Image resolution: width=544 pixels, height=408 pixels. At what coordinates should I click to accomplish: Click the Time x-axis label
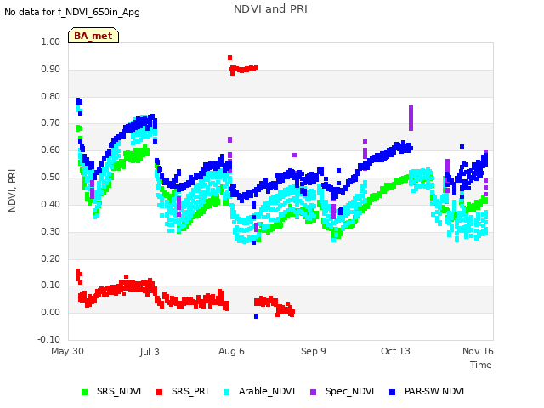481,365
